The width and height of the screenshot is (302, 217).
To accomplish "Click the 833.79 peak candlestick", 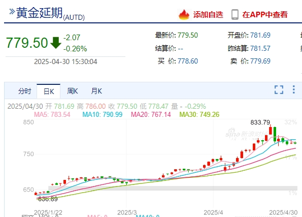I will click(271, 130).
